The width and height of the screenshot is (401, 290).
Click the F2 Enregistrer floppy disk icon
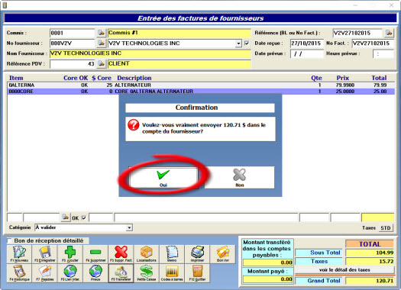(45, 254)
